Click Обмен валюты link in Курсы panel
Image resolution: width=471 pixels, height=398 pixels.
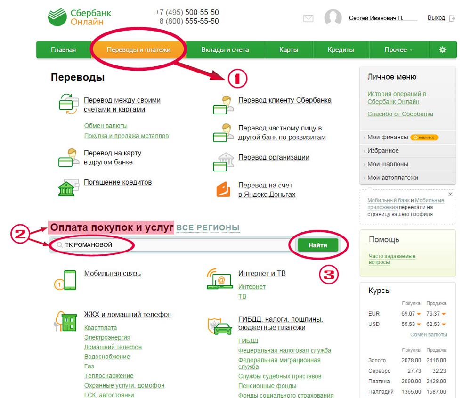(x=428, y=334)
